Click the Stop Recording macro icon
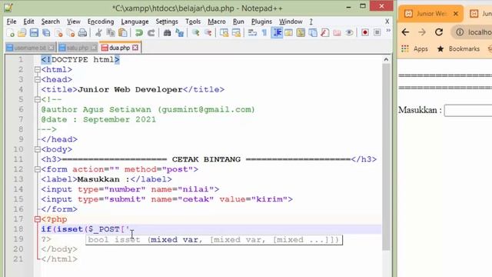The height and width of the screenshot is (277, 492). (377, 32)
